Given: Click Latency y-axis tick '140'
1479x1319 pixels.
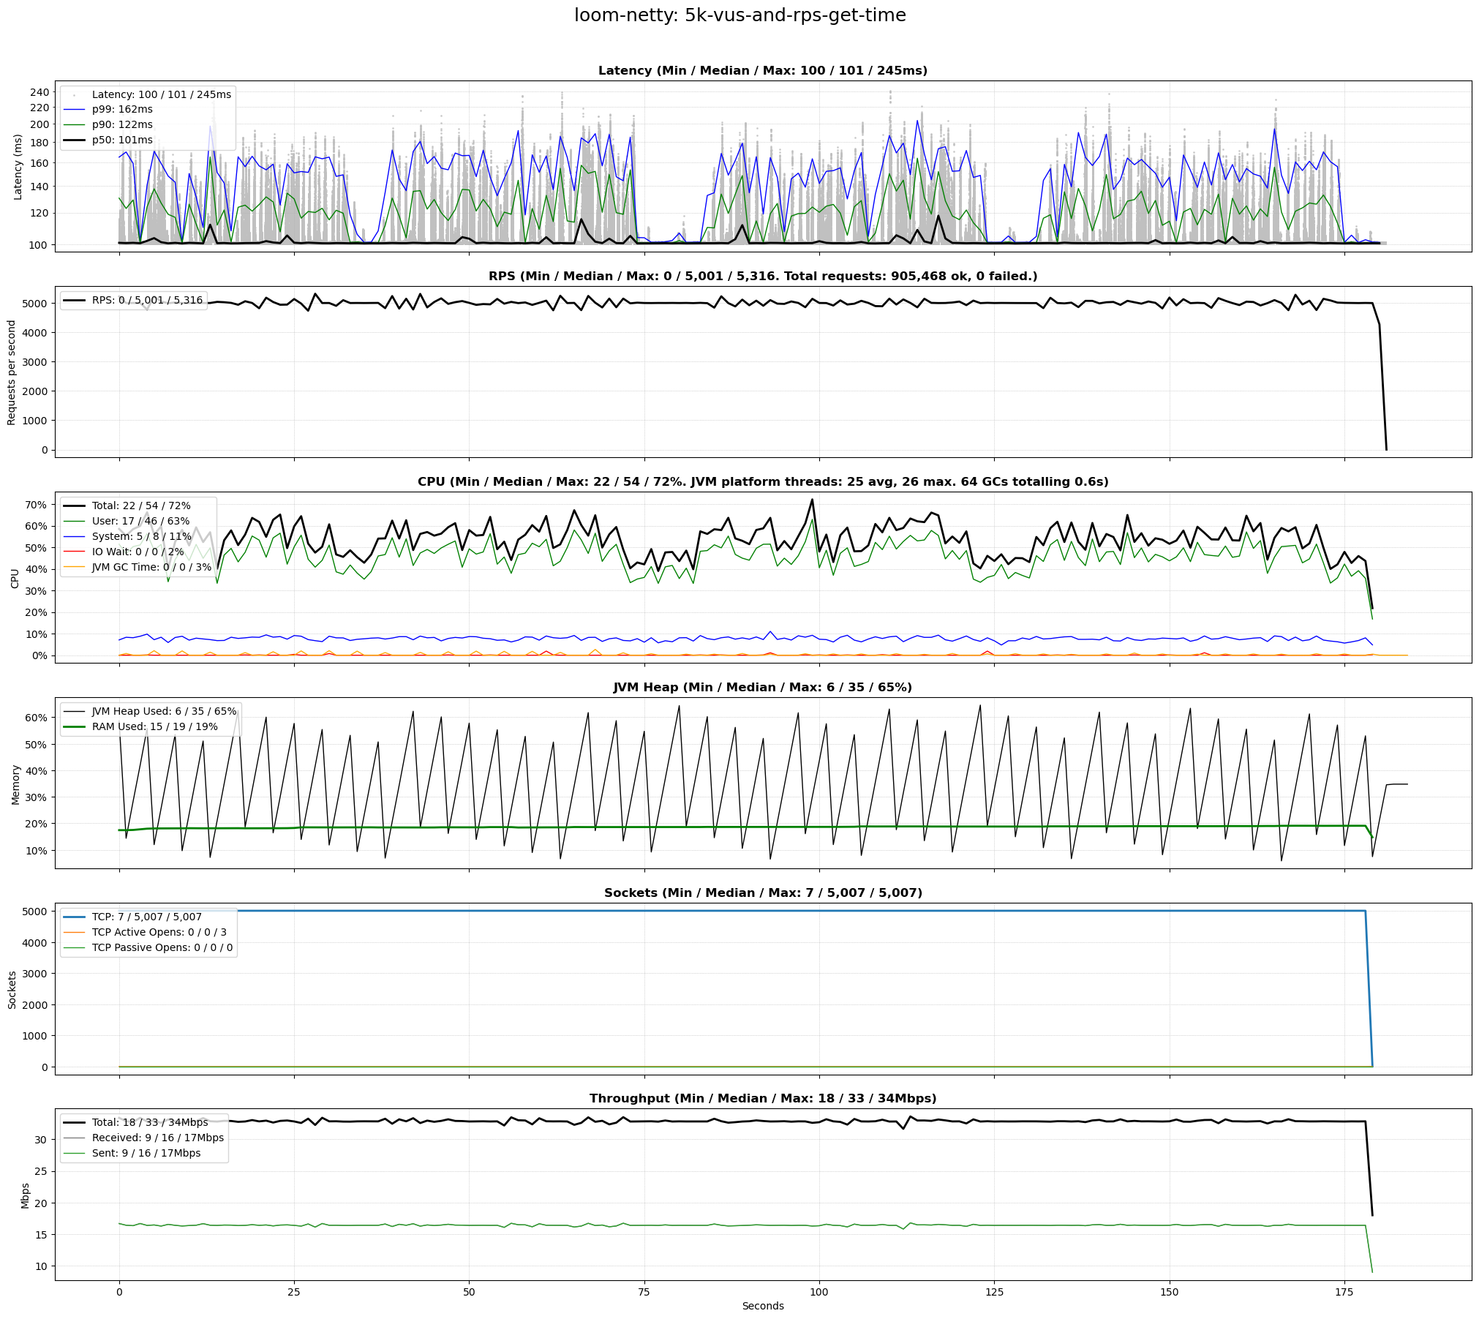Looking at the screenshot, I should click(39, 187).
